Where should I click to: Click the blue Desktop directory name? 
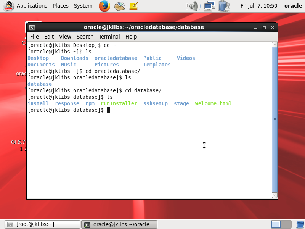(38, 58)
